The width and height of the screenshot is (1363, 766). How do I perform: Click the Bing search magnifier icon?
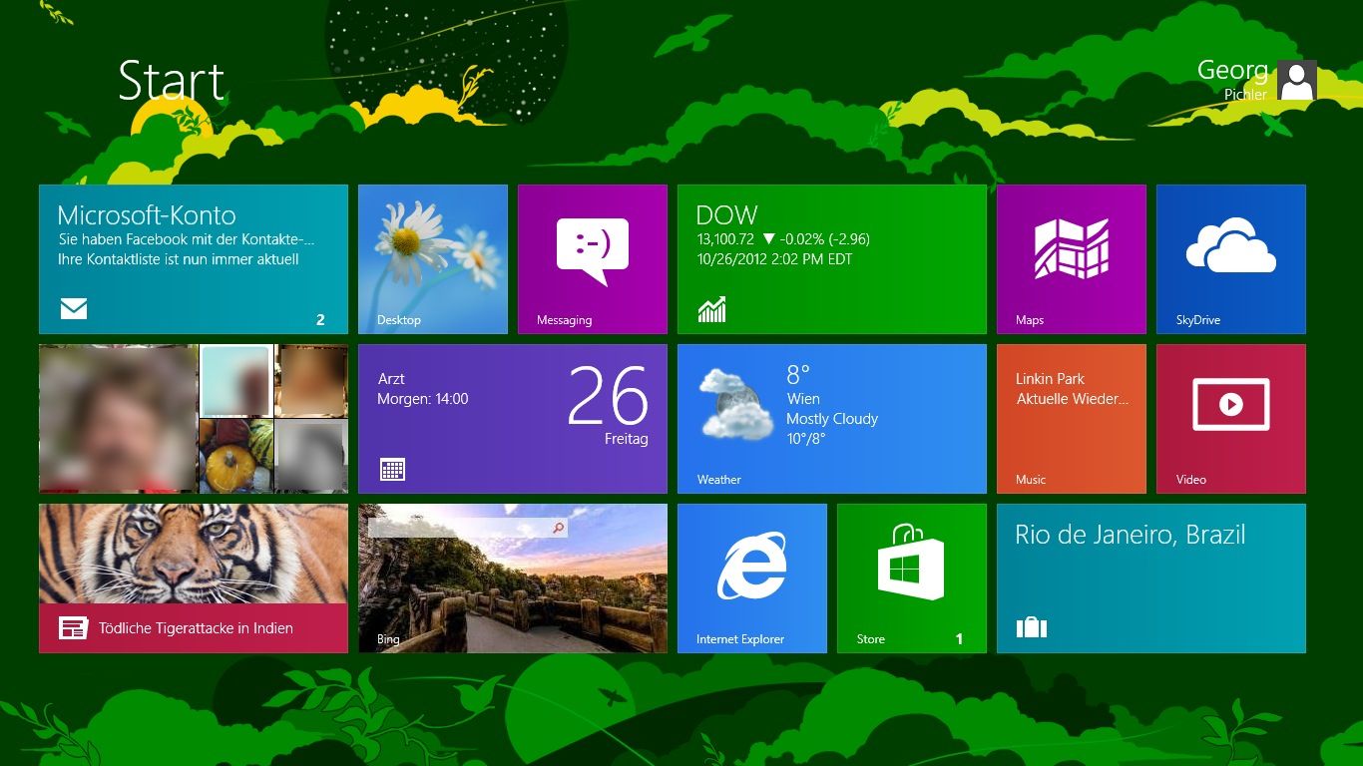[558, 528]
